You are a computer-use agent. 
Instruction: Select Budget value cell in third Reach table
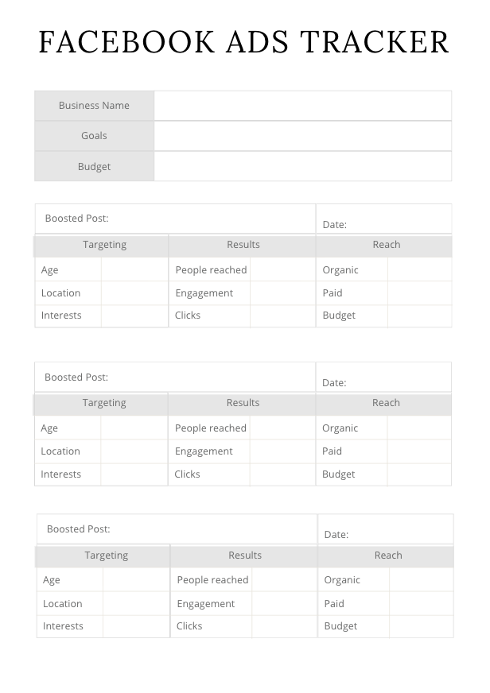point(421,626)
